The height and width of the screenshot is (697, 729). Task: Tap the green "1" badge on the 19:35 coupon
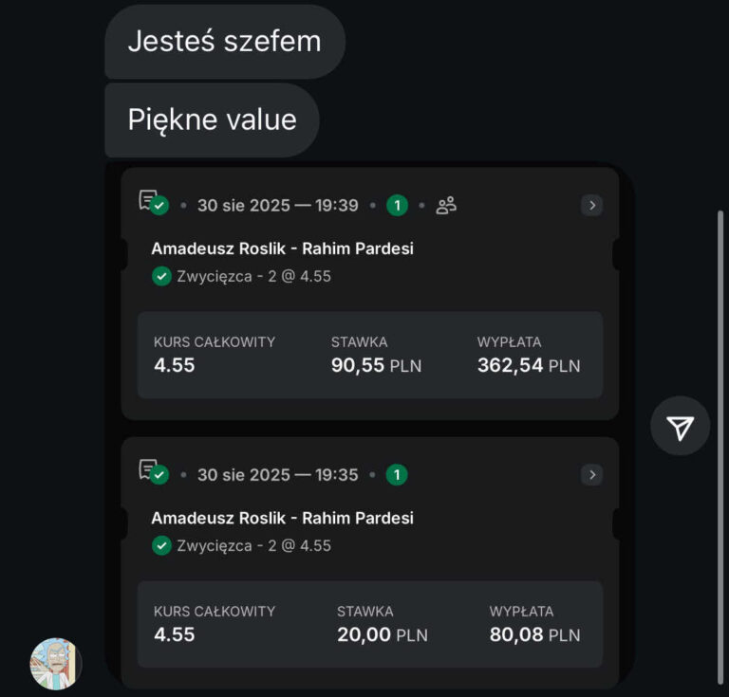397,474
